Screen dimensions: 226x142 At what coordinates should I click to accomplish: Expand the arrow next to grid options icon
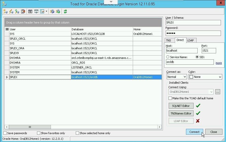tap(46, 11)
